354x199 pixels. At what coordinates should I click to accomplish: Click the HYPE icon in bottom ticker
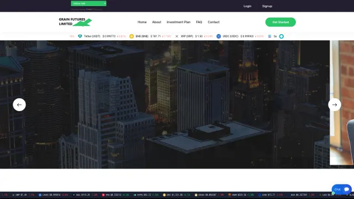(x=134, y=195)
